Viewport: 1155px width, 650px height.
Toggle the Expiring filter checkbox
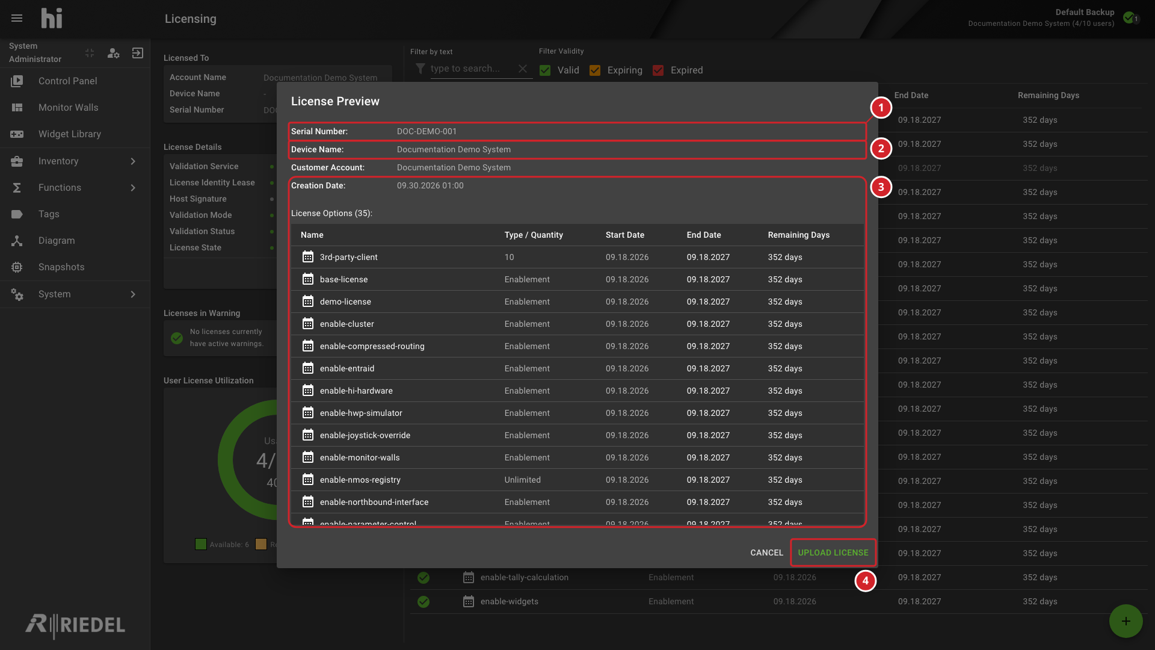[x=595, y=70]
